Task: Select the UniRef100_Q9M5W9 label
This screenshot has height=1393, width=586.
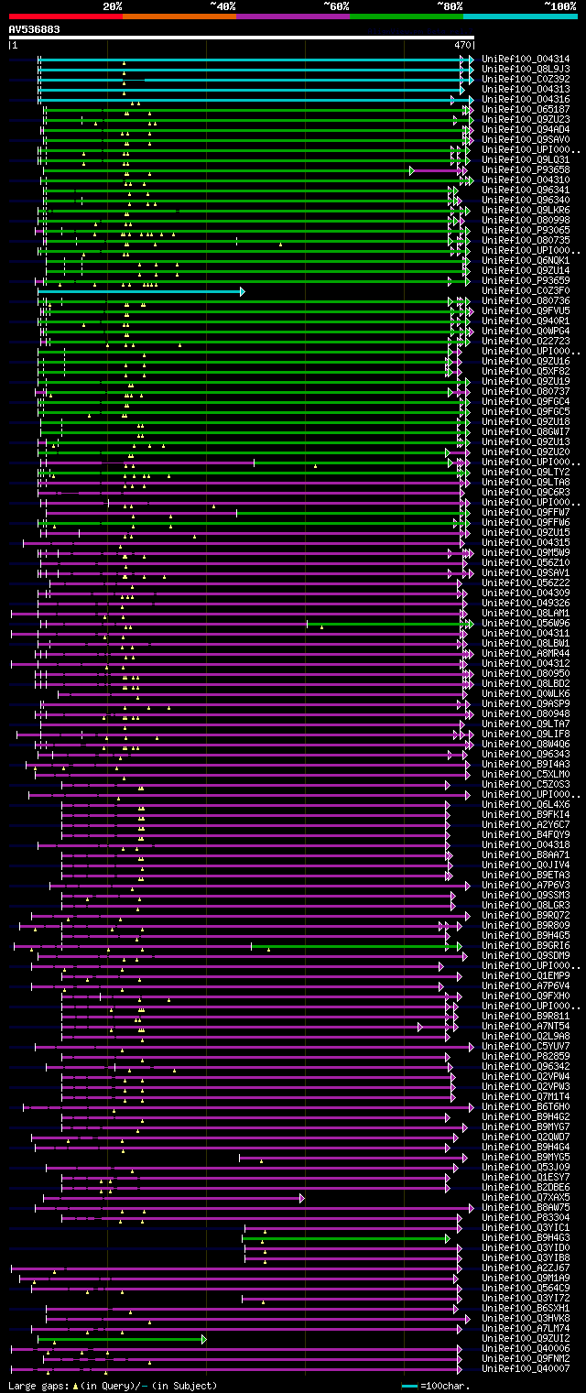Action: 526,553
